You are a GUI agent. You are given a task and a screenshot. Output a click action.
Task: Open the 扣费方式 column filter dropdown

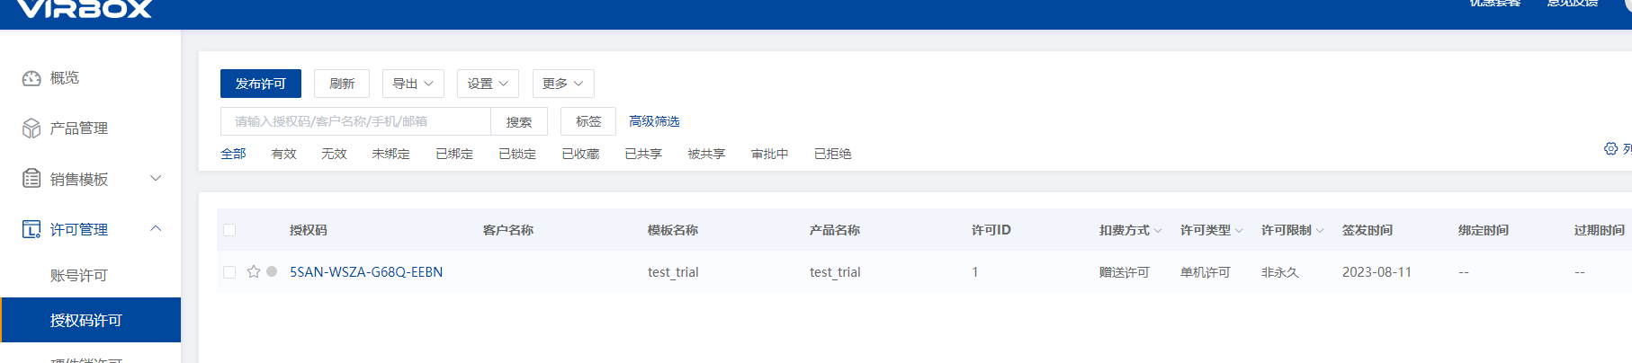click(x=1158, y=231)
